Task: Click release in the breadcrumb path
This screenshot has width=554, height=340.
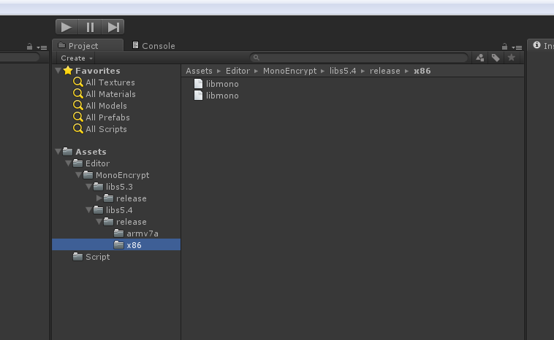Action: click(384, 71)
